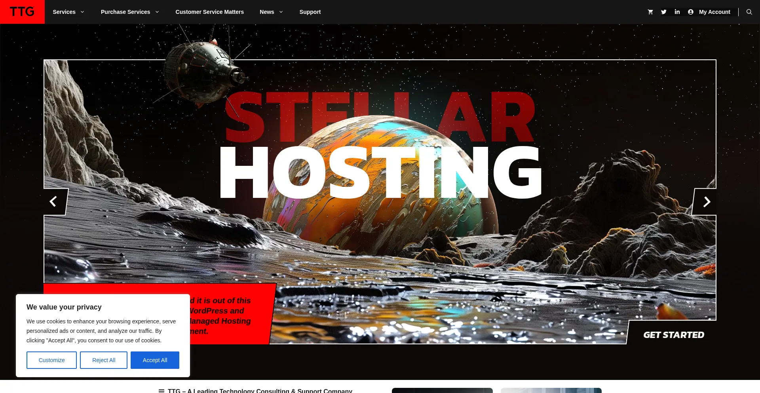
Task: Click the HOSTING hero headline
Action: coord(381,172)
